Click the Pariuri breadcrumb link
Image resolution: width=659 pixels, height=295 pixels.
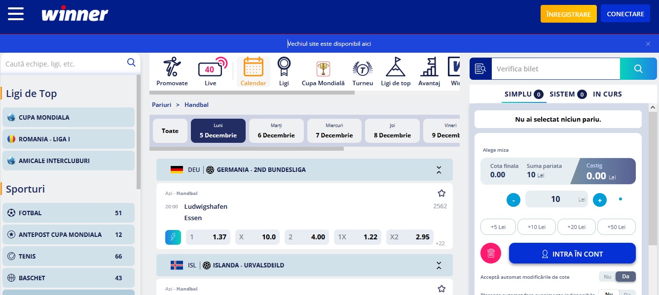pyautogui.click(x=161, y=105)
